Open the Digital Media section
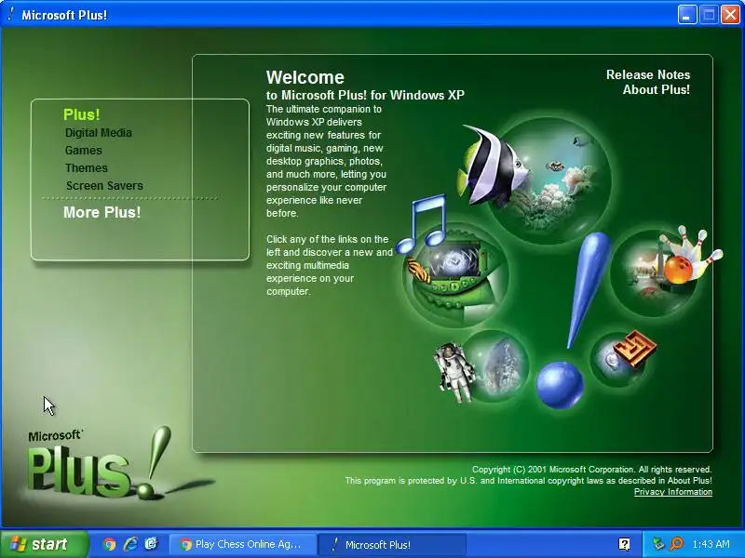 tap(99, 133)
